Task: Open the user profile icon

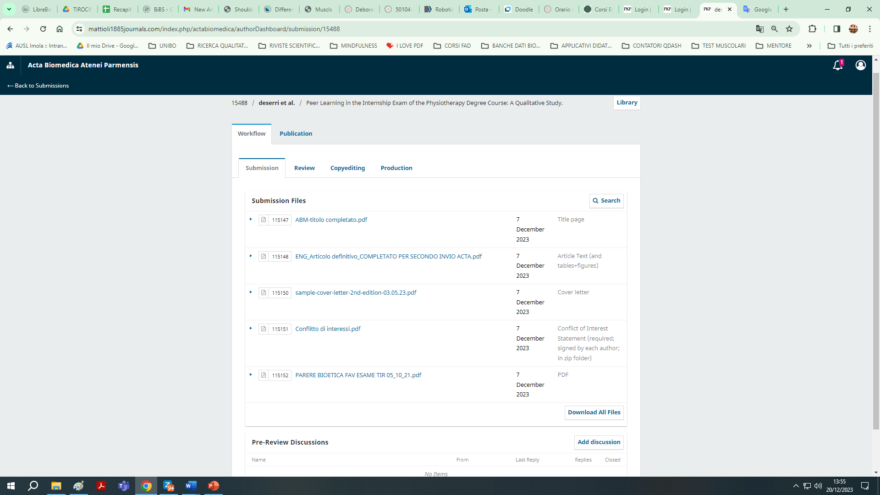Action: coord(860,65)
